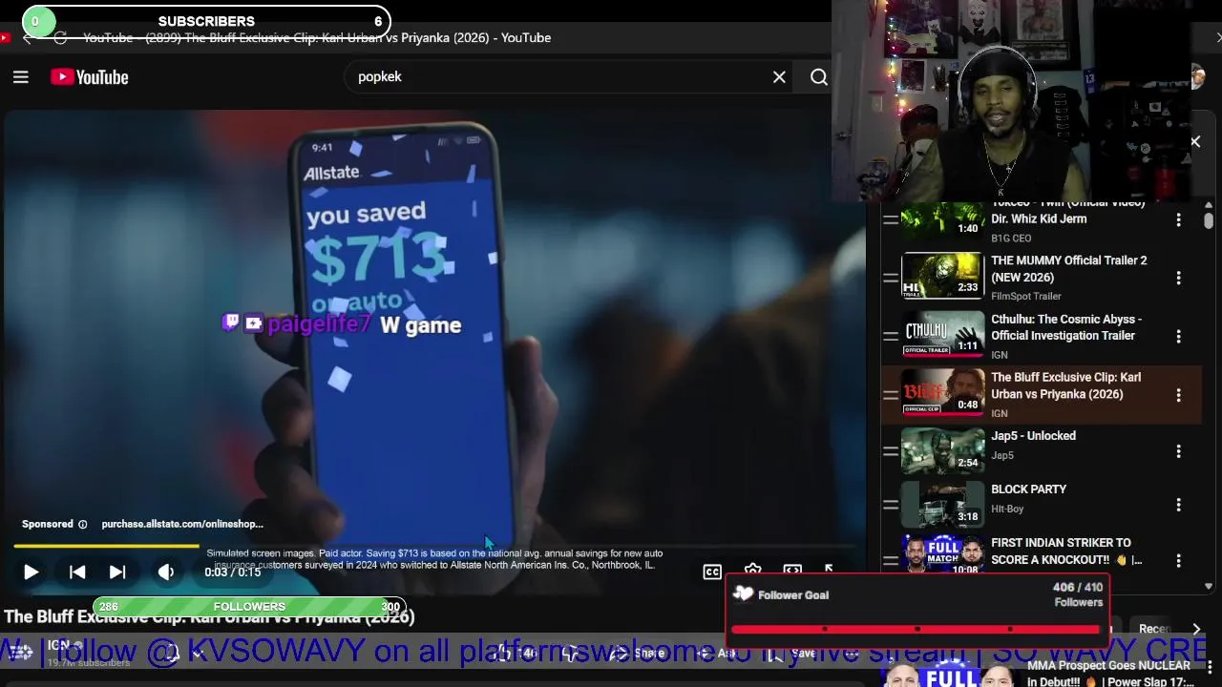Screen dimensions: 1222x687
Task: Show more chips with right chevron
Action: tap(1196, 629)
